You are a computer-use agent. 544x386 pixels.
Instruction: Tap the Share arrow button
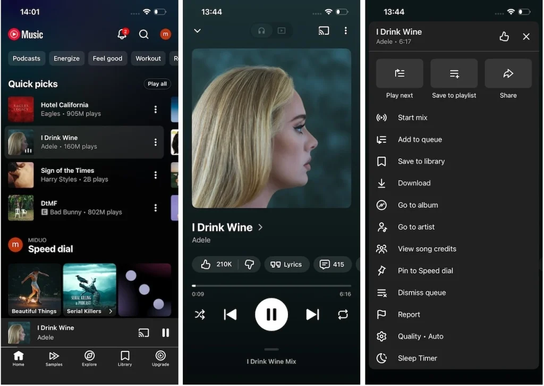coord(508,74)
